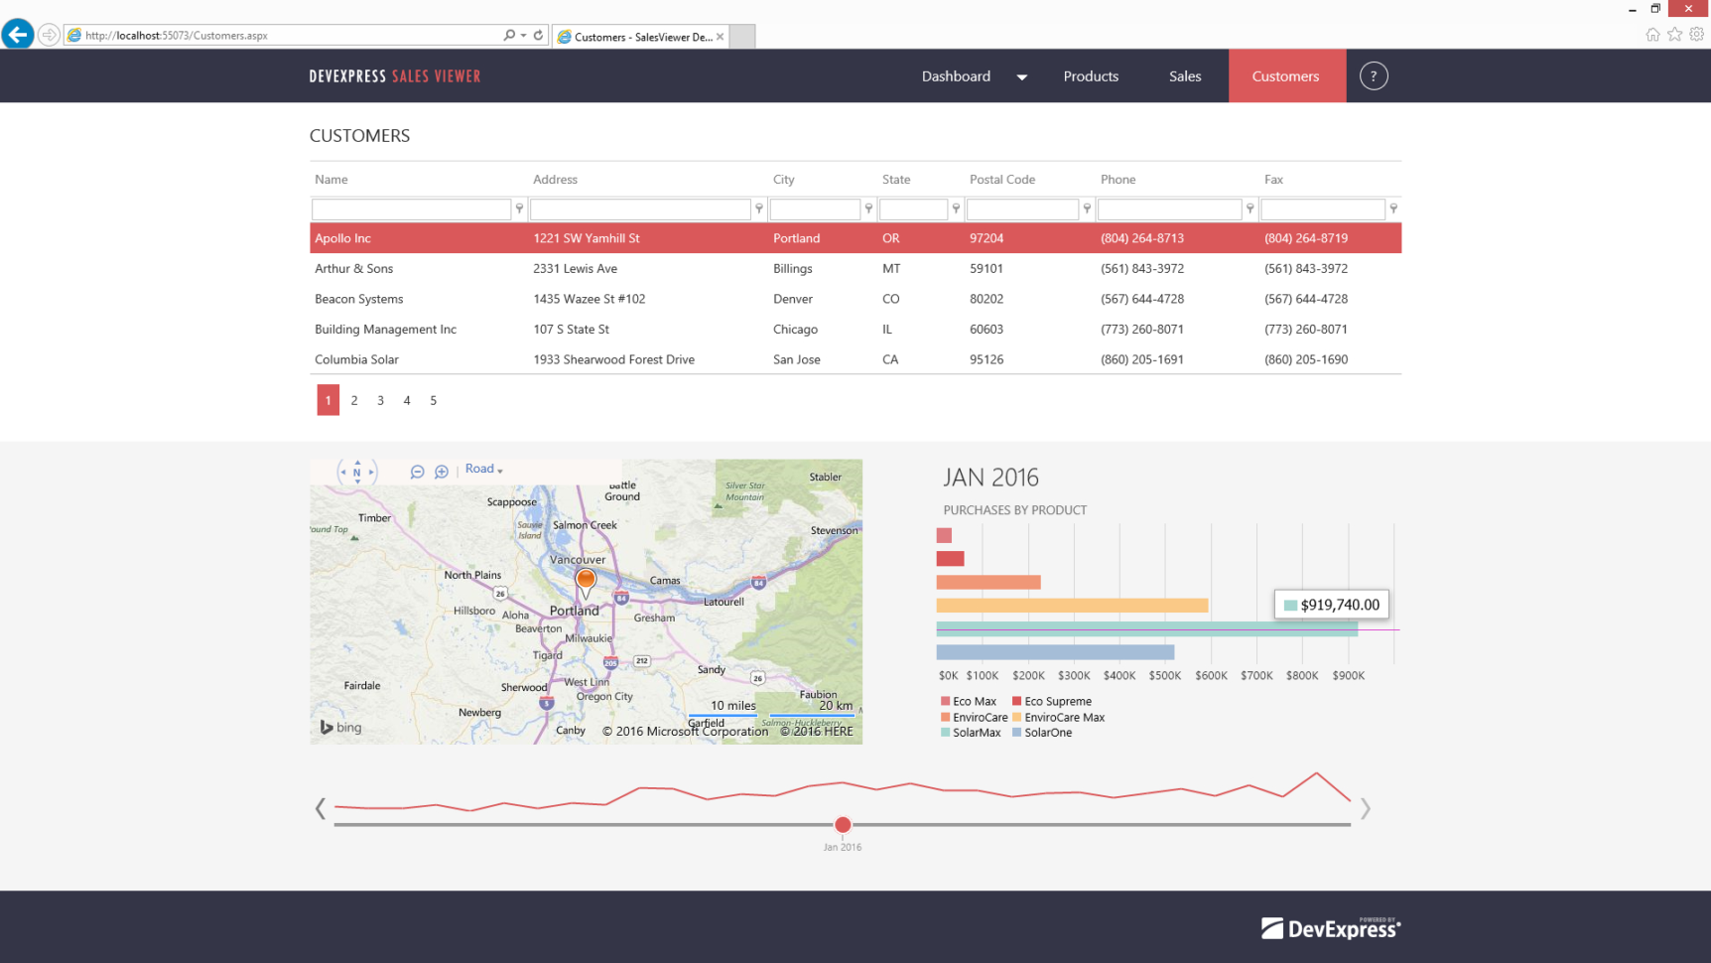
Task: Expand the Dashboard menu arrow
Action: [x=1021, y=75]
